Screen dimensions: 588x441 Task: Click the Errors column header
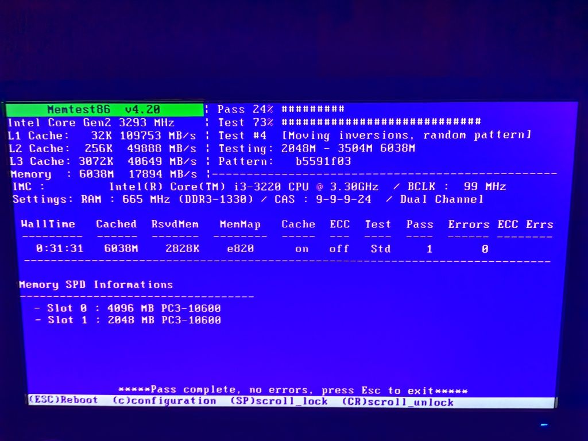pos(469,225)
